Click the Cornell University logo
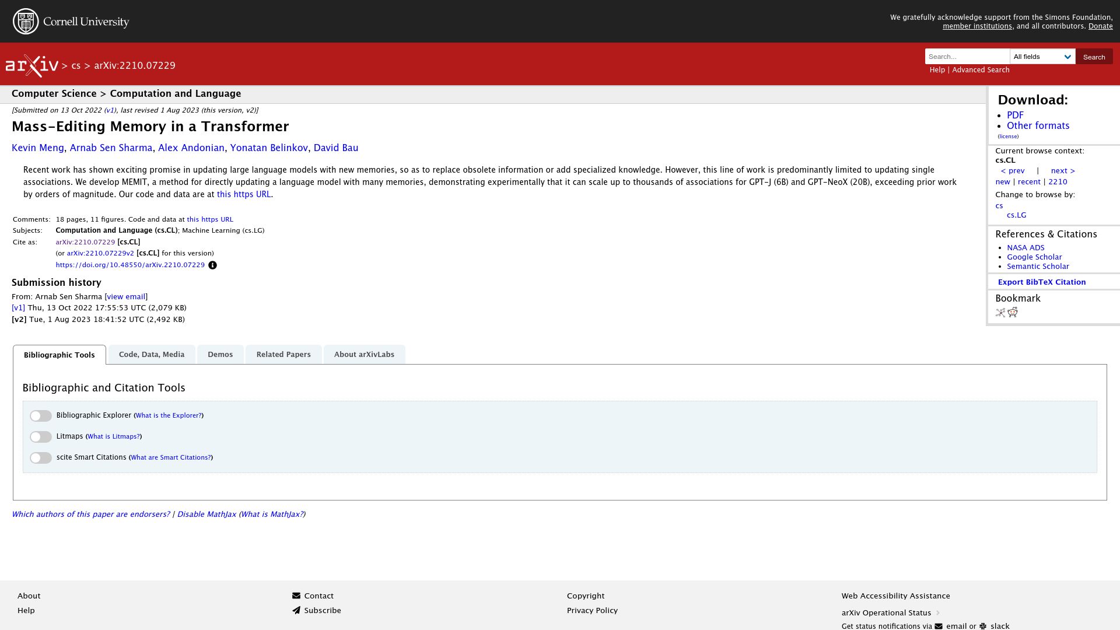 [x=71, y=22]
